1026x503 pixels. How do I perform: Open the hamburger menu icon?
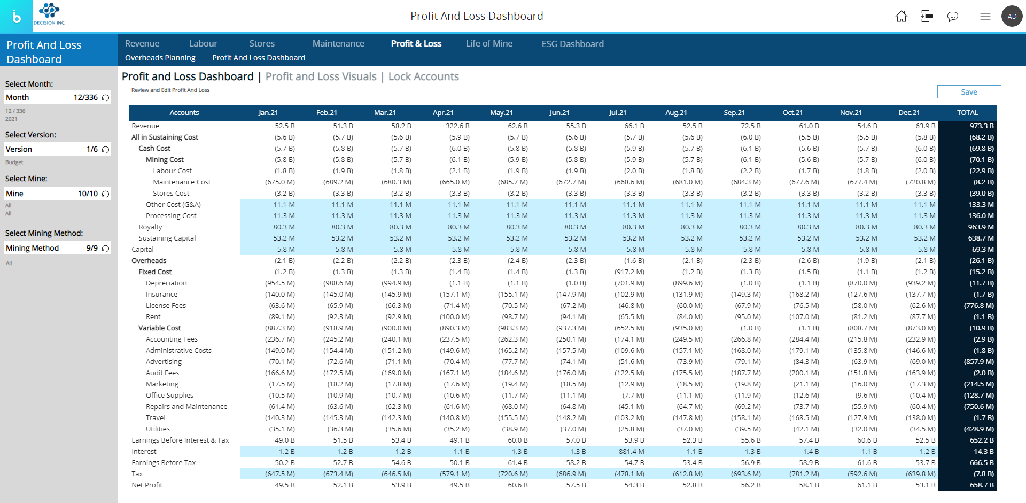click(x=985, y=17)
